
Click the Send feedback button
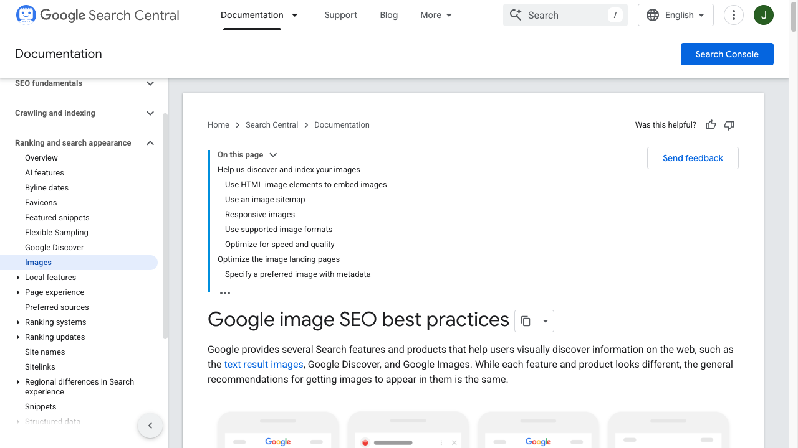(x=693, y=158)
